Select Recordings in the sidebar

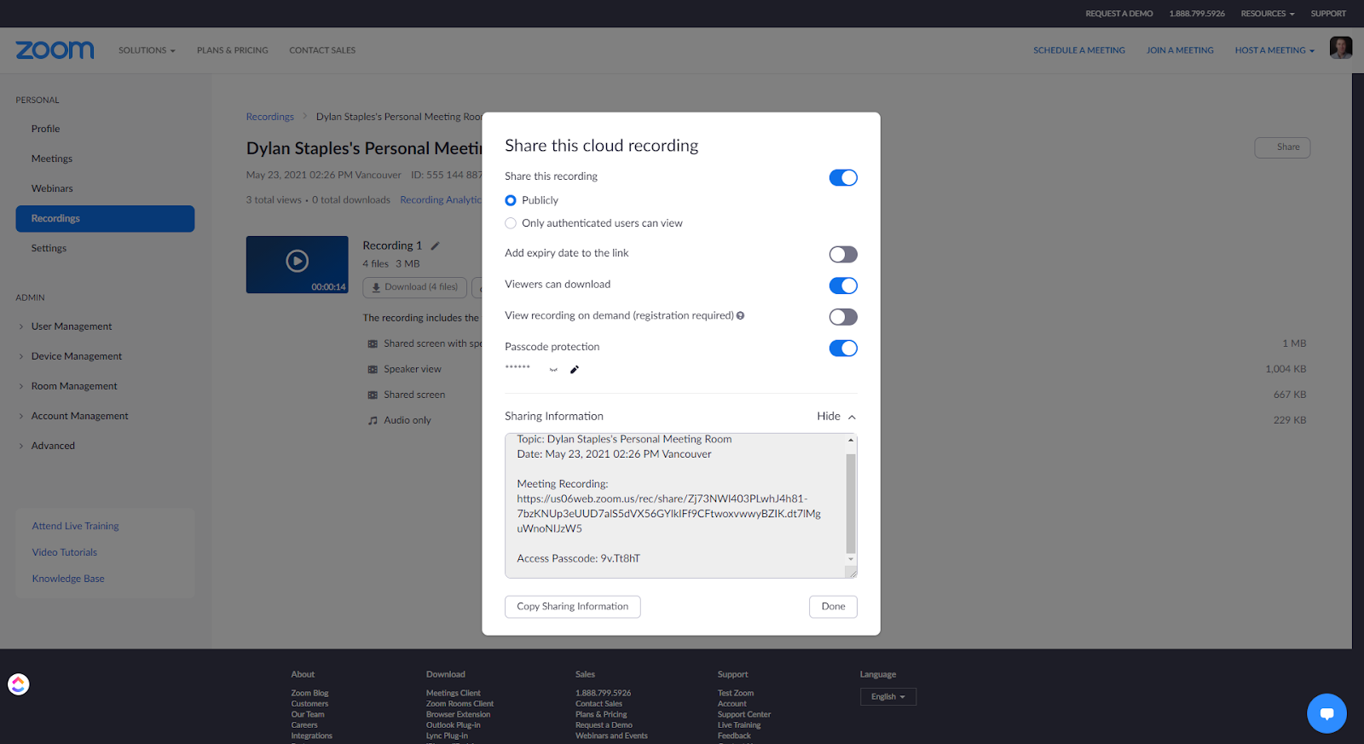pos(105,218)
